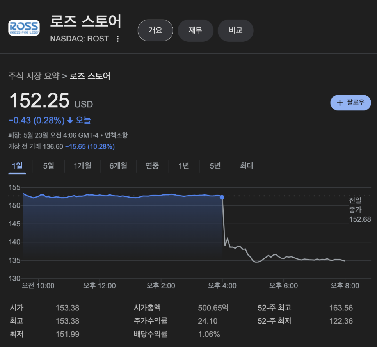
Task: Click the downward arrow next to 오늘
Action: coord(70,120)
